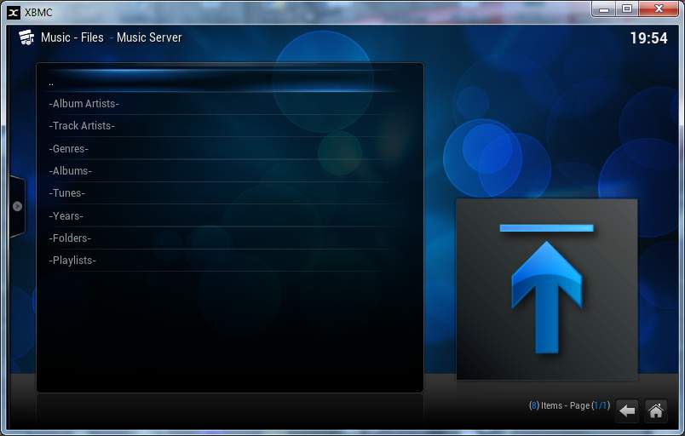This screenshot has height=436, width=685.
Task: Click the Items page counter label
Action: pos(569,405)
